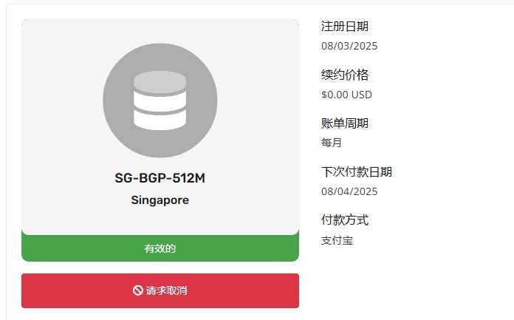The image size is (514, 320).
Task: Select the next due date 08/04/2025
Action: coord(349,191)
